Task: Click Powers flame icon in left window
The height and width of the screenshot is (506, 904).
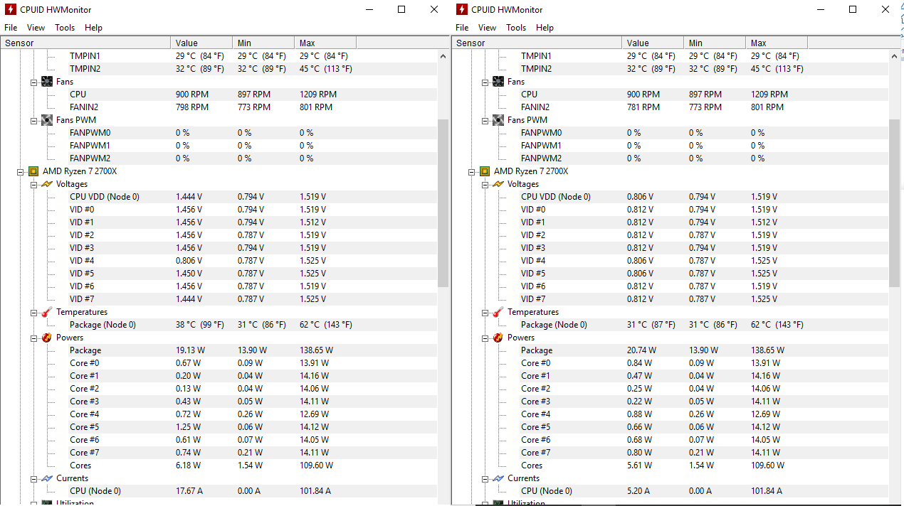Action: coord(47,338)
